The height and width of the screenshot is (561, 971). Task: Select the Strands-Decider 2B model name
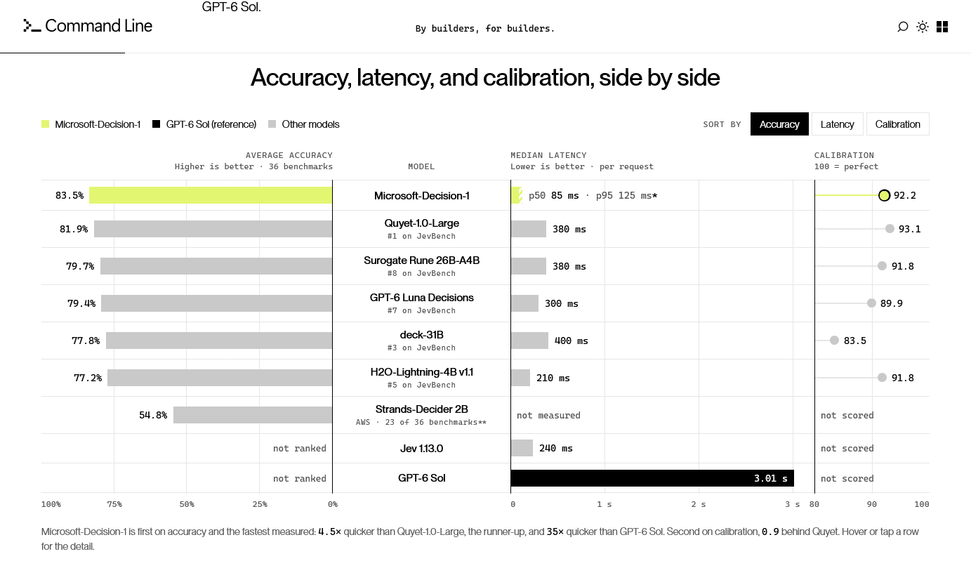pyautogui.click(x=421, y=409)
